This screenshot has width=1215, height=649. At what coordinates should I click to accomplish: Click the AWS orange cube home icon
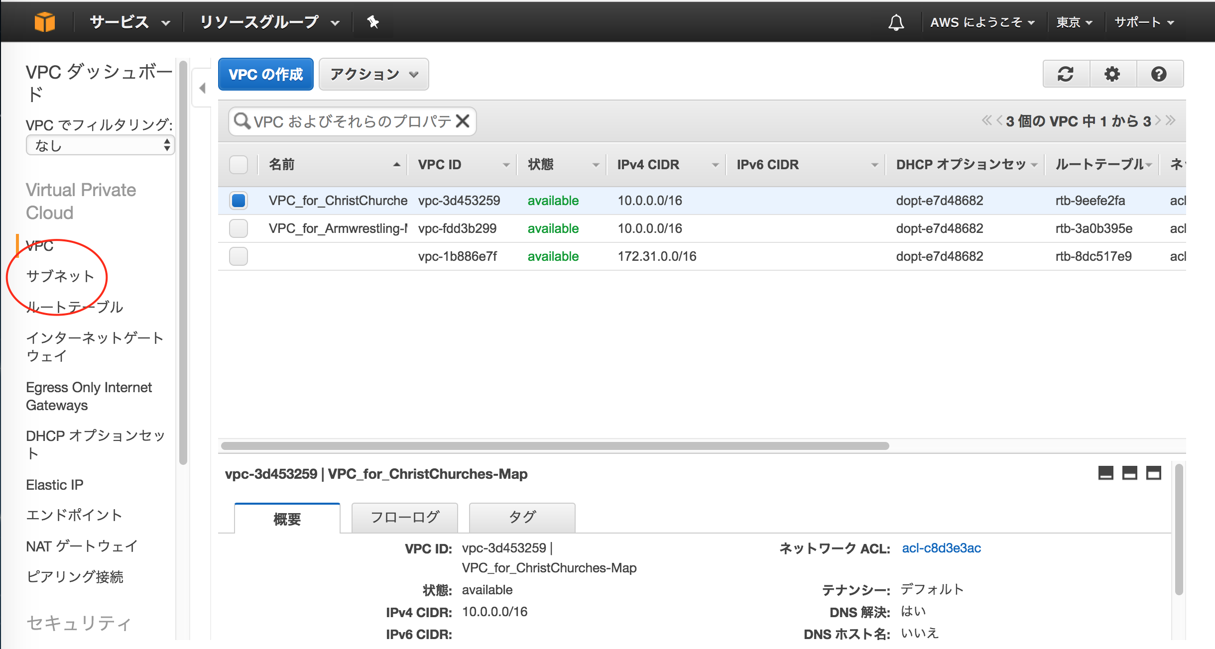(44, 22)
